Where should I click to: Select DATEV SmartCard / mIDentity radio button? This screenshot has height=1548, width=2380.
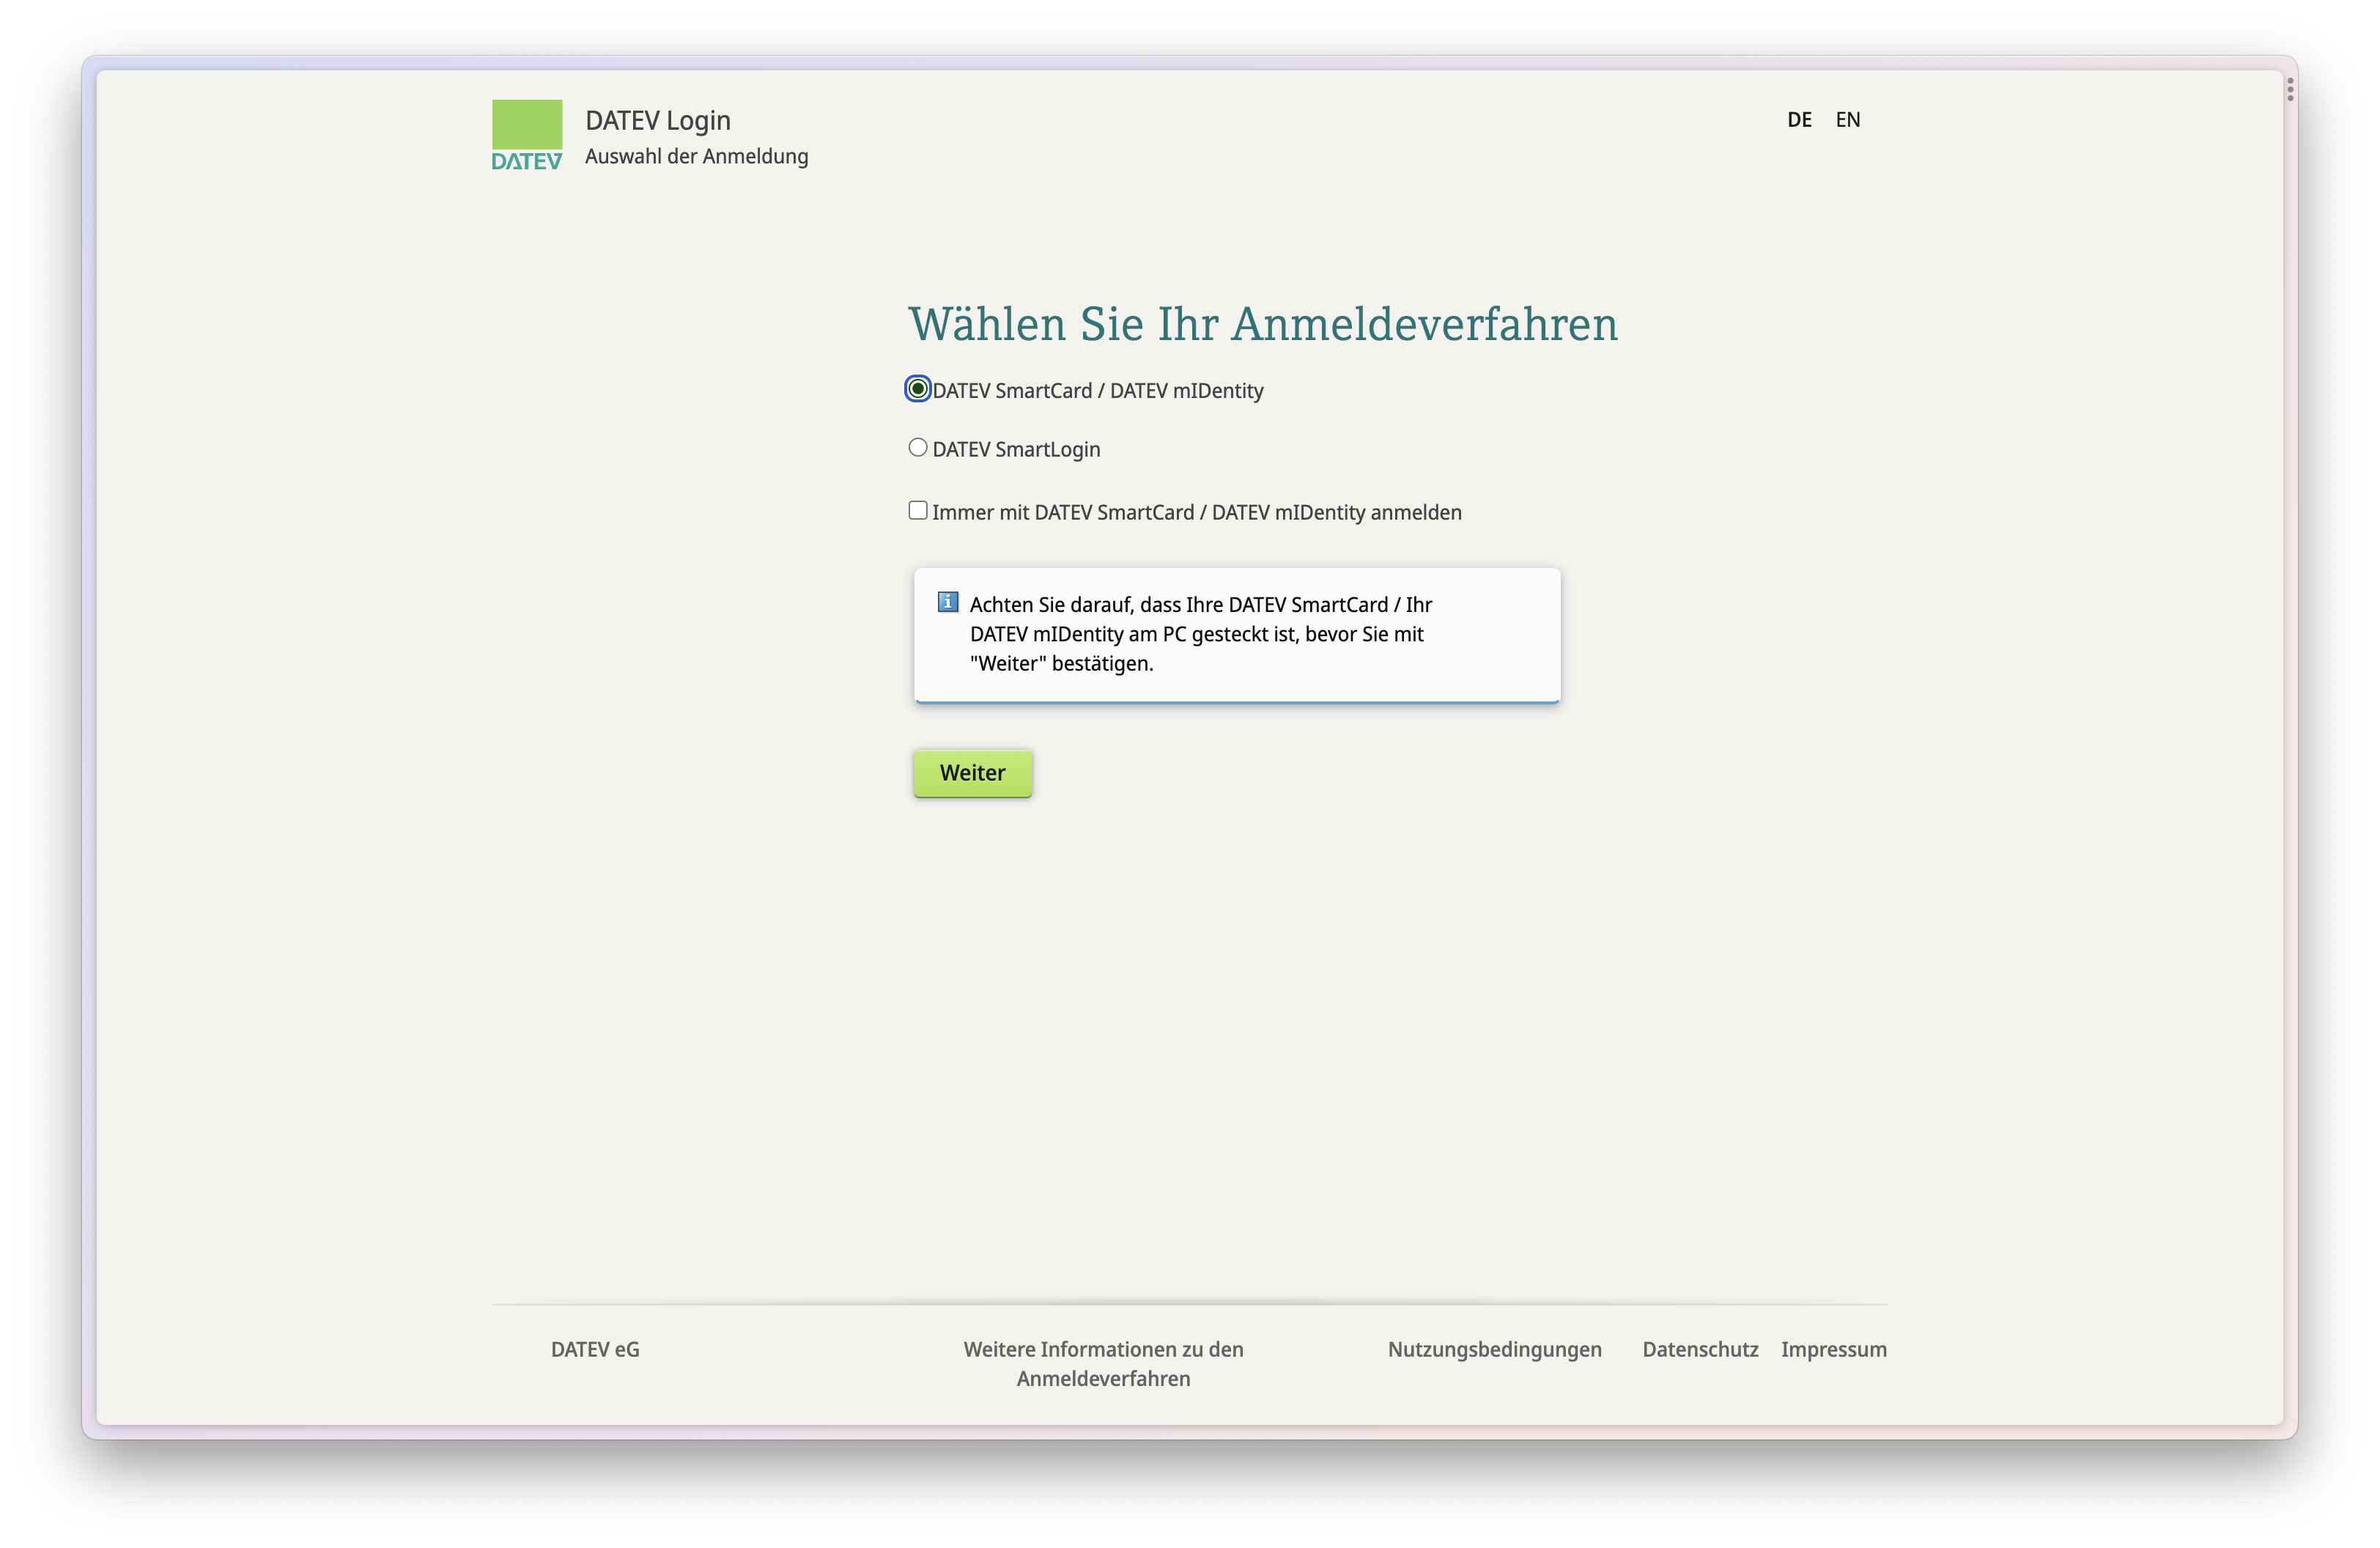917,389
